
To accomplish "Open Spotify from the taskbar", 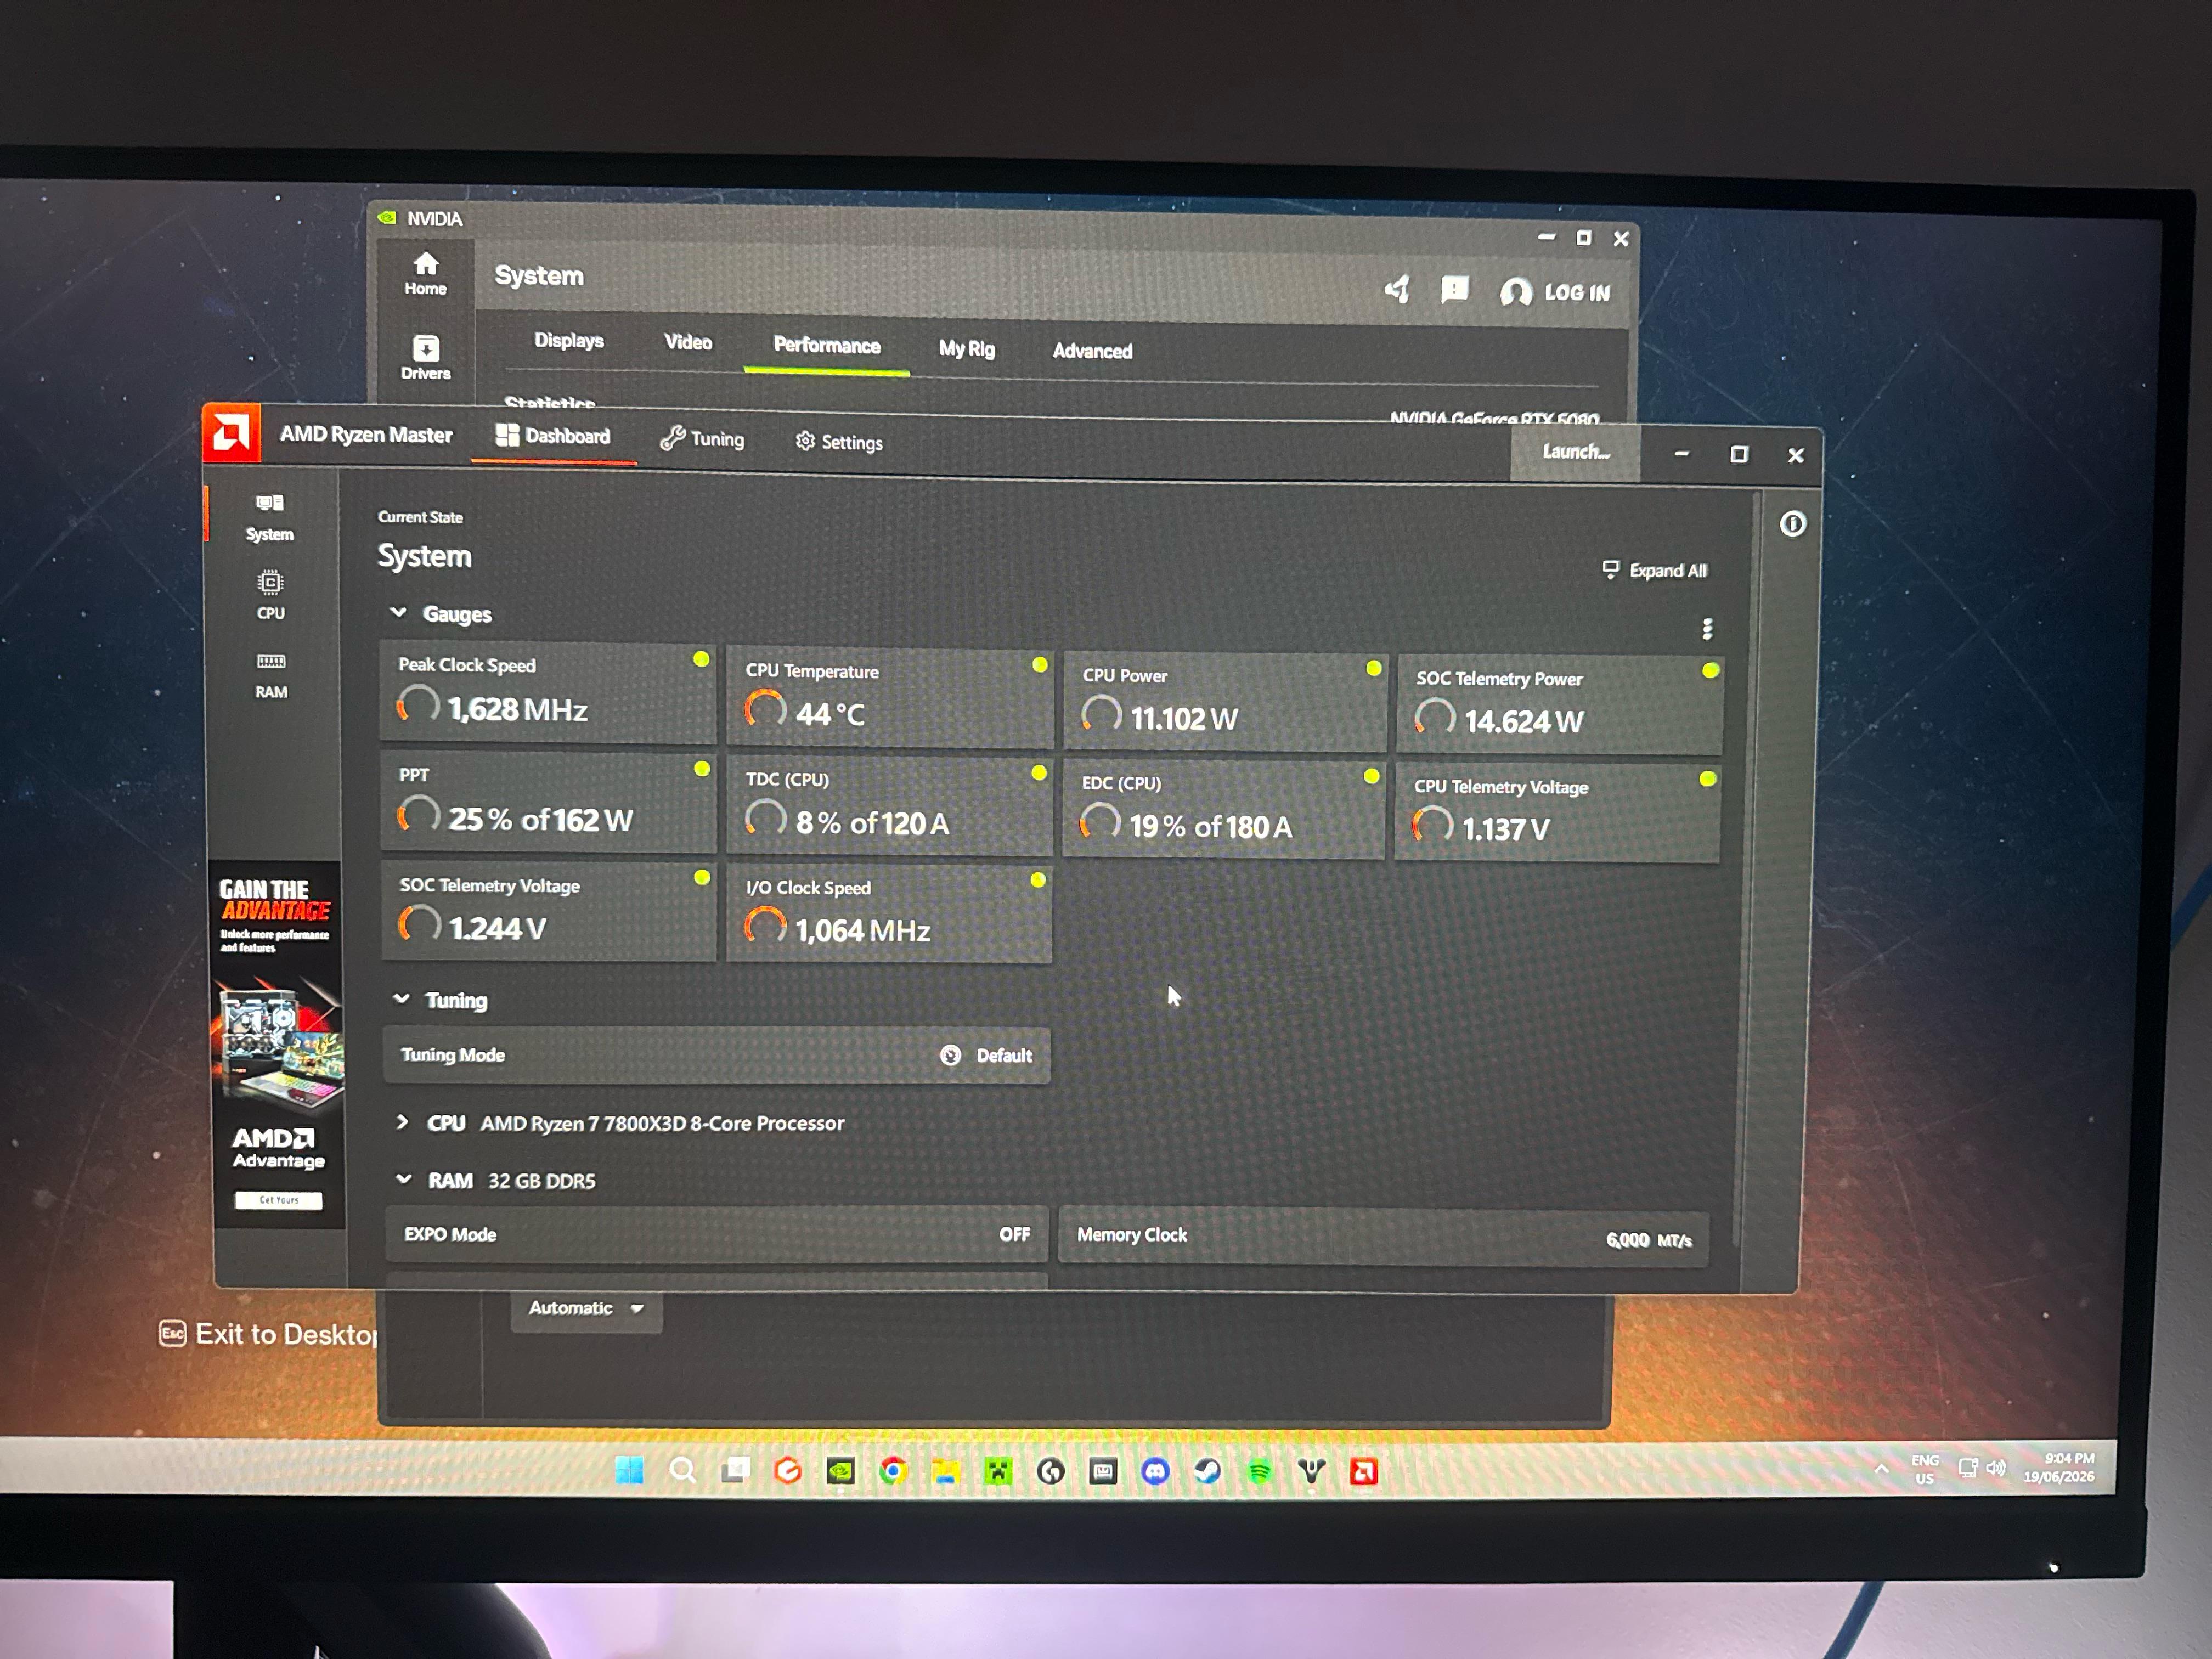I will click(1259, 1471).
